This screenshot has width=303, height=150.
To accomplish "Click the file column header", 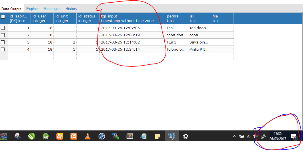I will point(222,18).
